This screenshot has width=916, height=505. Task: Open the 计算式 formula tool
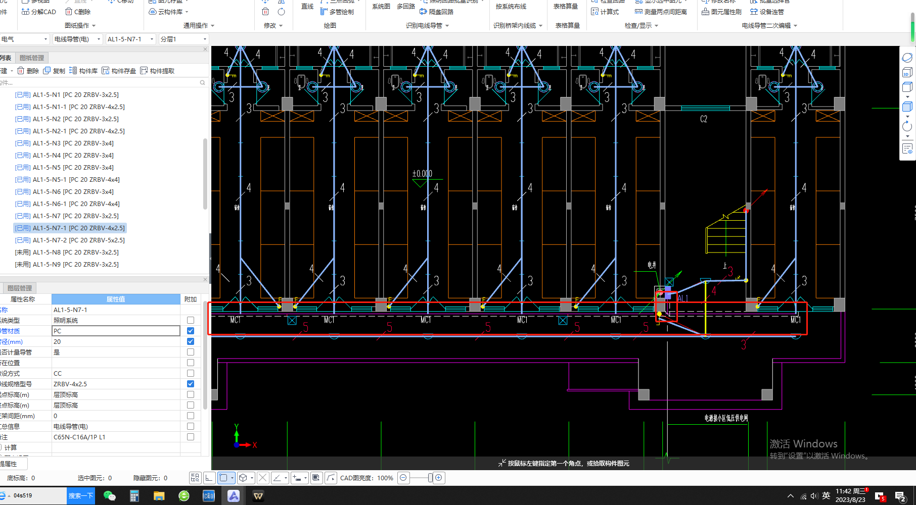[x=605, y=12]
